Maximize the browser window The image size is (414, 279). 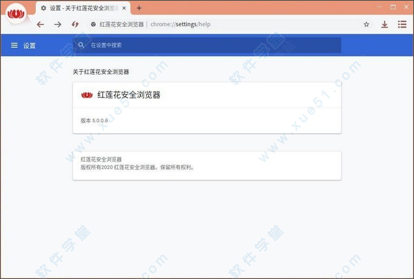click(x=393, y=7)
